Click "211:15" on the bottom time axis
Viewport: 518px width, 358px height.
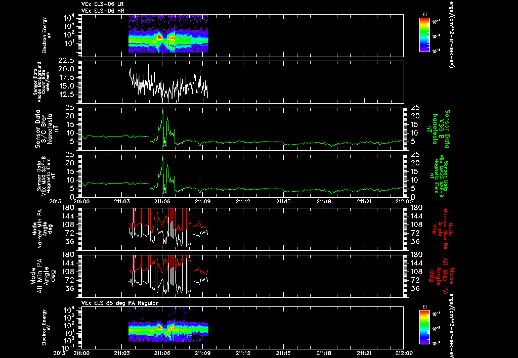(x=283, y=353)
